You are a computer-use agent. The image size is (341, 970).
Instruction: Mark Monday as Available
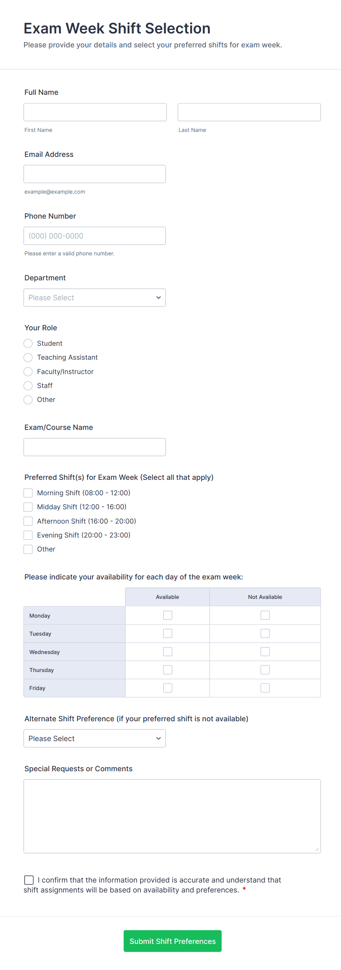(168, 615)
